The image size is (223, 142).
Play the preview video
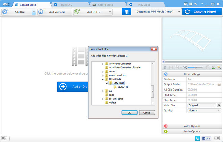[x=166, y=67]
